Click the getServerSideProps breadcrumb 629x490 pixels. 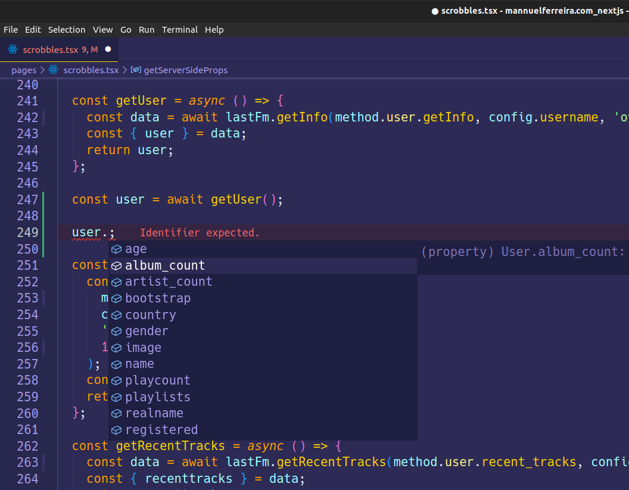(x=185, y=70)
